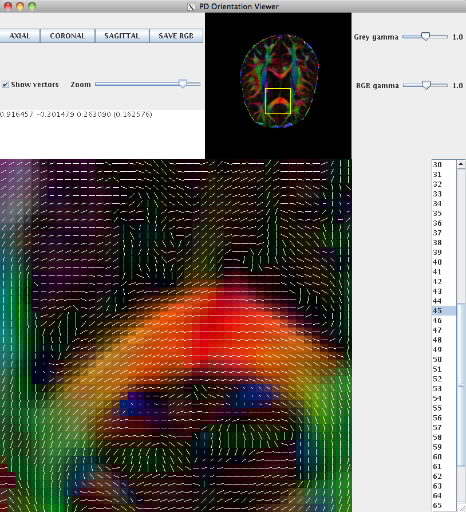Screen dimensions: 466x512
Task: Switch to the AXIAL view
Action: pyautogui.click(x=19, y=36)
